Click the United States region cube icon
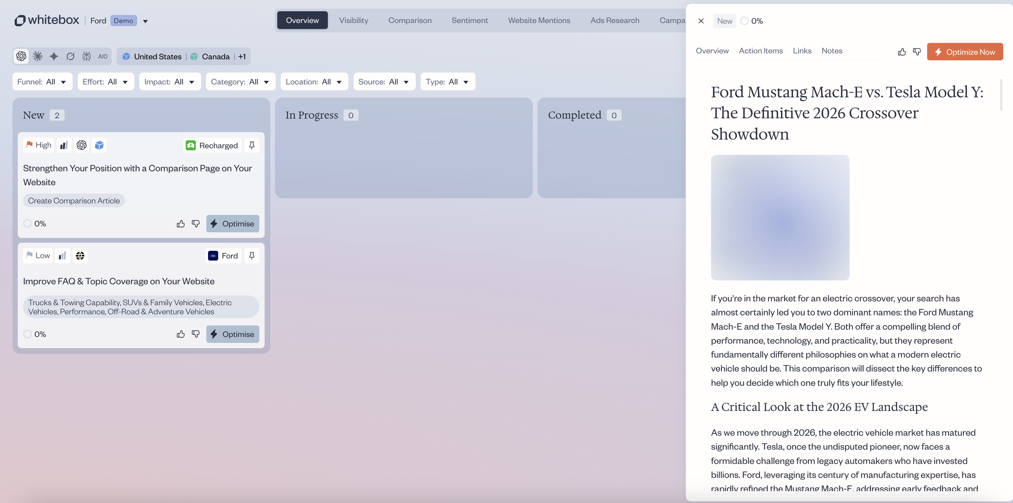1013x503 pixels. click(x=126, y=56)
